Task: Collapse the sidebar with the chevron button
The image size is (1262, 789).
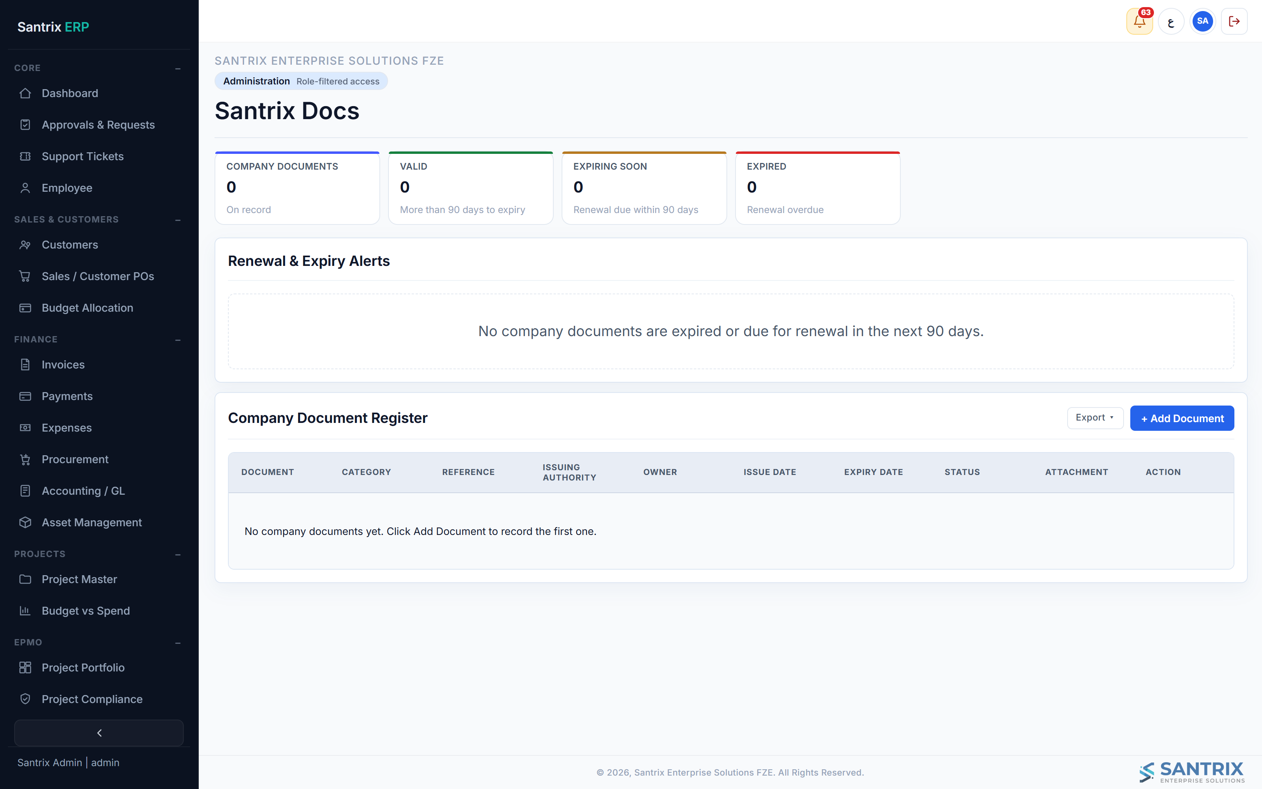Action: tap(99, 733)
